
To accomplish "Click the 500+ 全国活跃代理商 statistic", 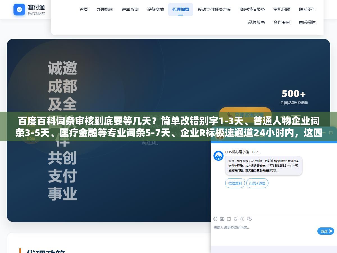I will 294,97.
